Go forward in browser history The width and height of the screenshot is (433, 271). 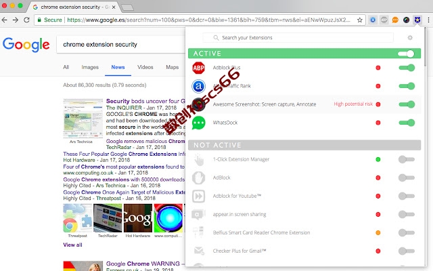(x=16, y=20)
